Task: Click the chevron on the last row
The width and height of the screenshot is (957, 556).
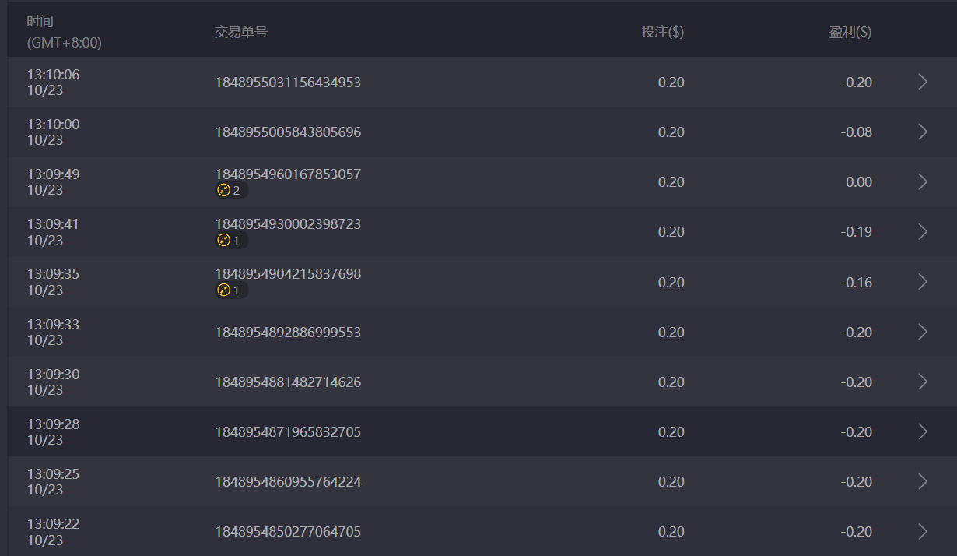Action: tap(923, 531)
